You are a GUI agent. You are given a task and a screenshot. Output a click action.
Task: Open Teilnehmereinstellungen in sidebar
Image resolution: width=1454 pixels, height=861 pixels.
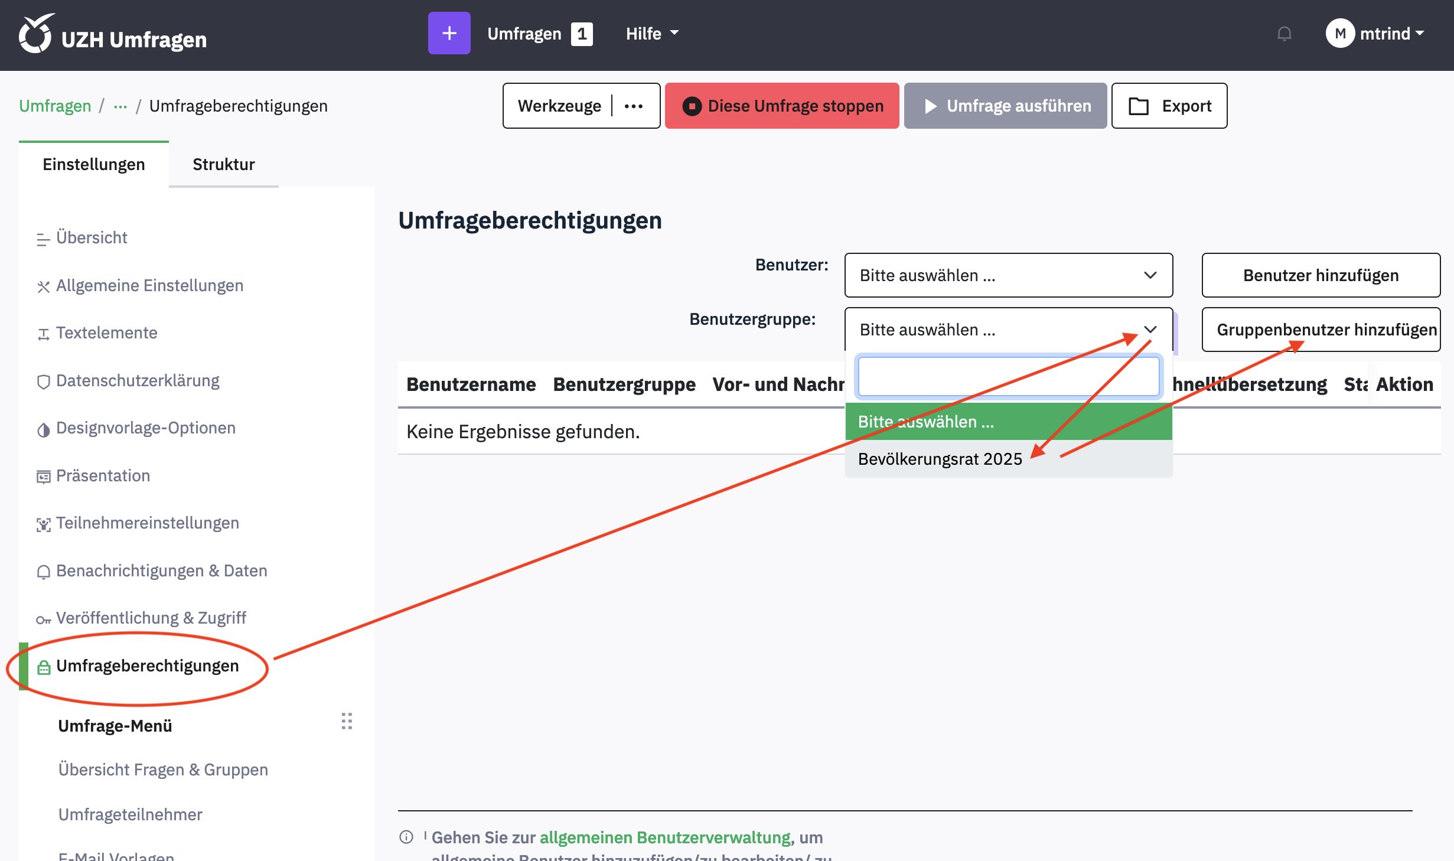(x=147, y=523)
